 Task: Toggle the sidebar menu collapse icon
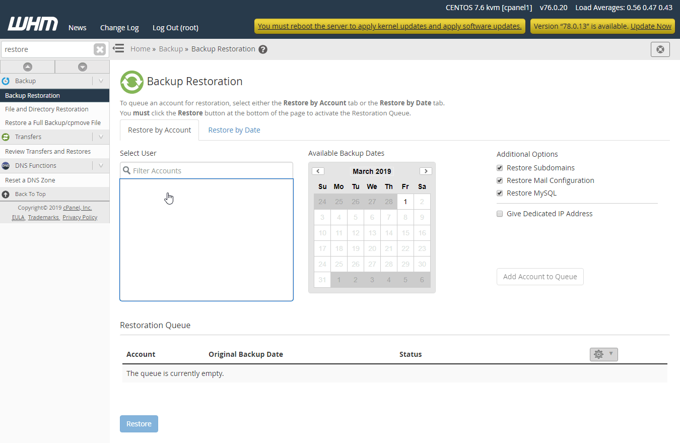point(118,49)
